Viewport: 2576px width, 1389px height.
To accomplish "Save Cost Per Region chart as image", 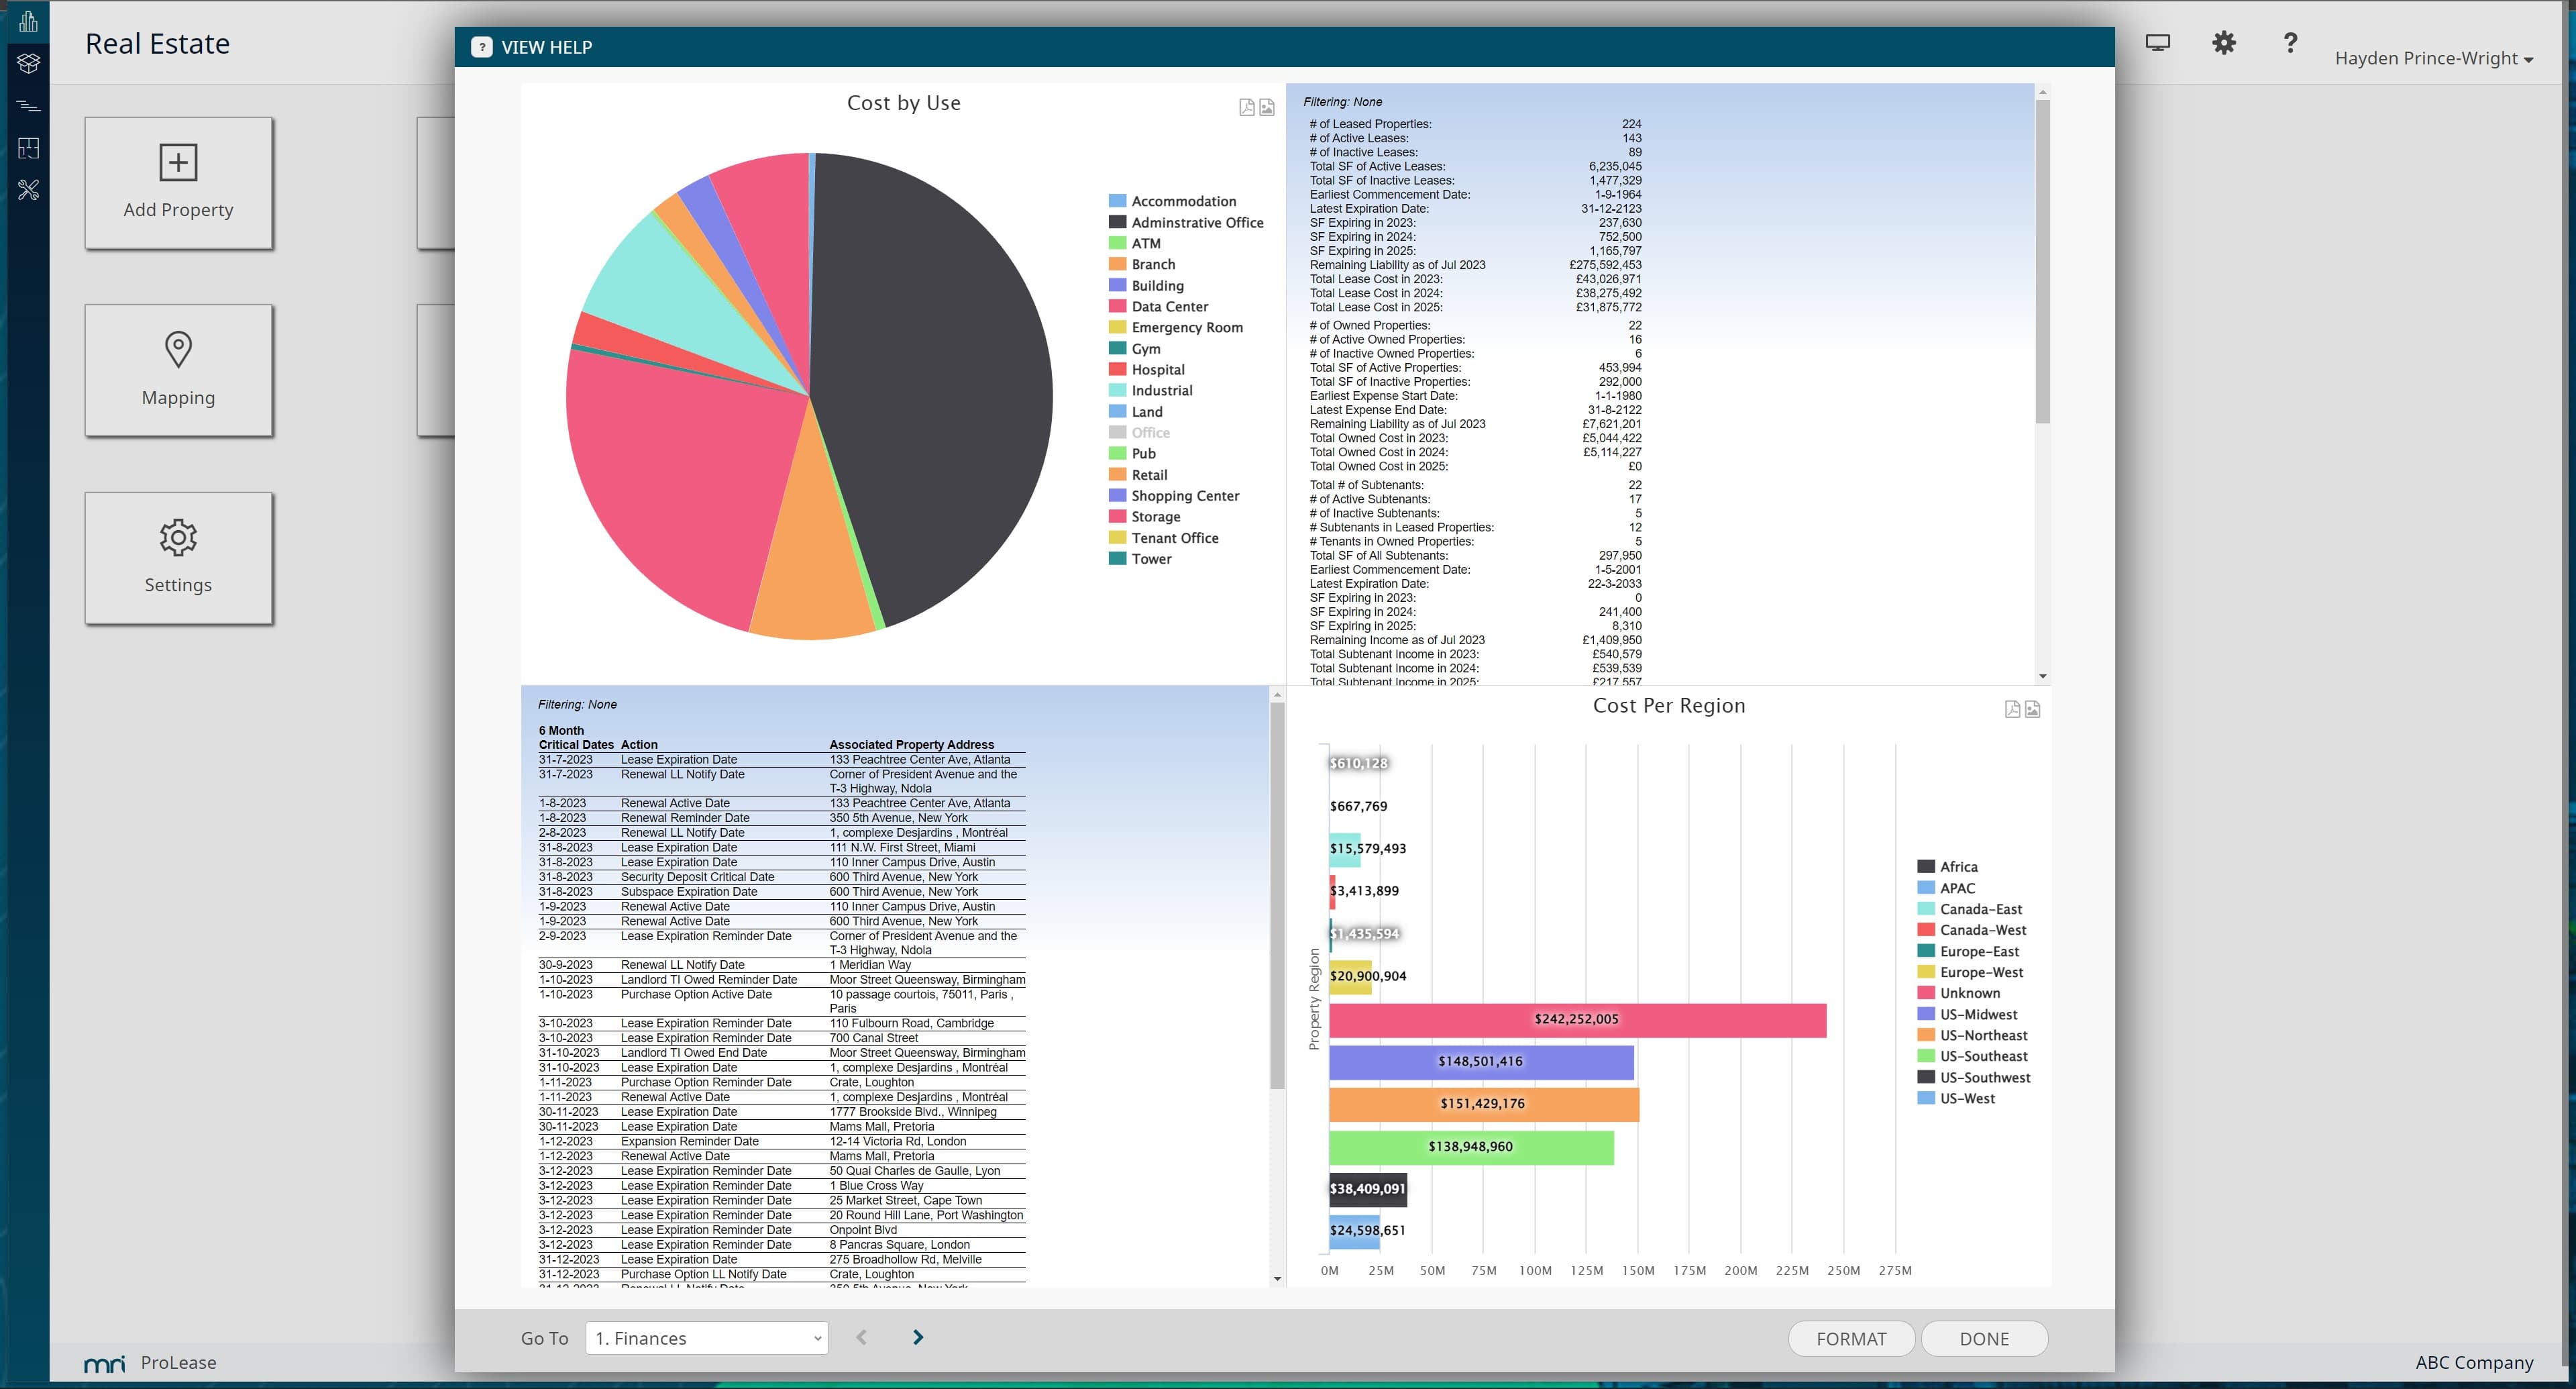I will 2032,710.
